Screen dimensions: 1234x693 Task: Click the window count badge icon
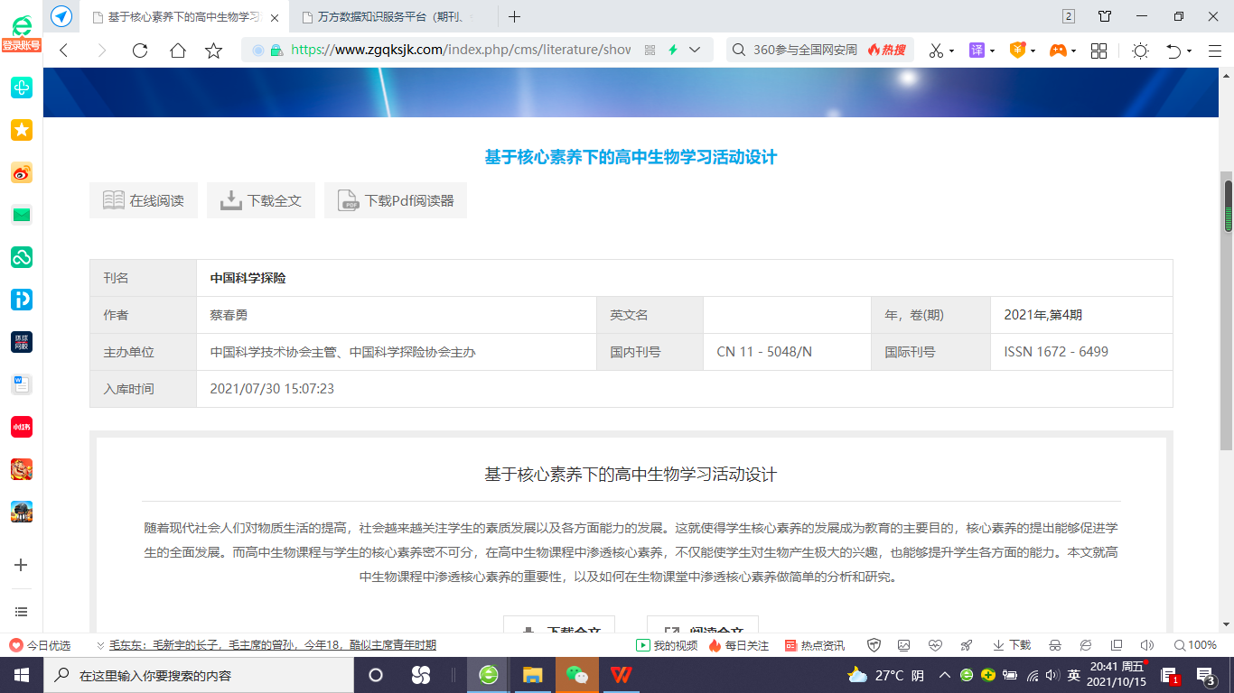pyautogui.click(x=1069, y=16)
